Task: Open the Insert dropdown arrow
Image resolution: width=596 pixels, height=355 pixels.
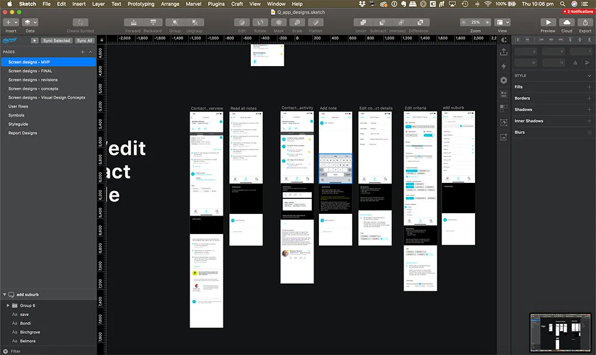Action: [17, 23]
